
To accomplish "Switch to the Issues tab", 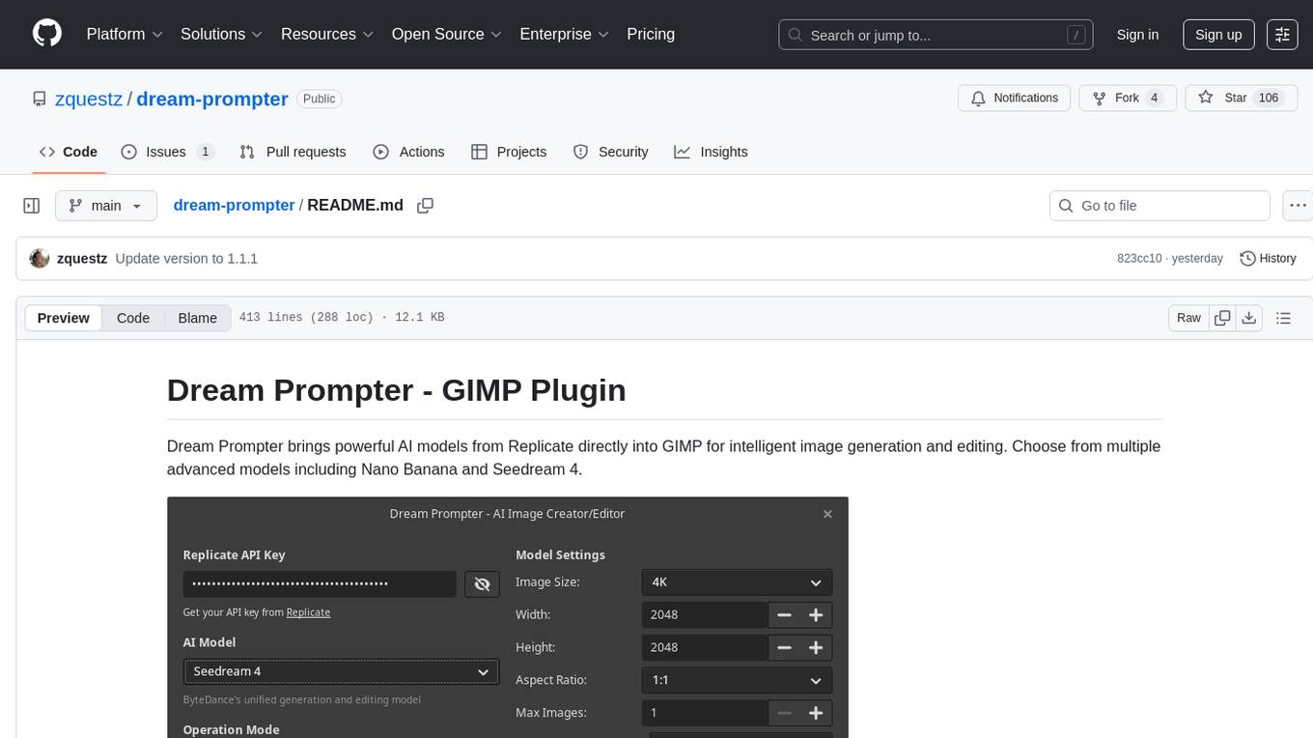I will pos(167,152).
